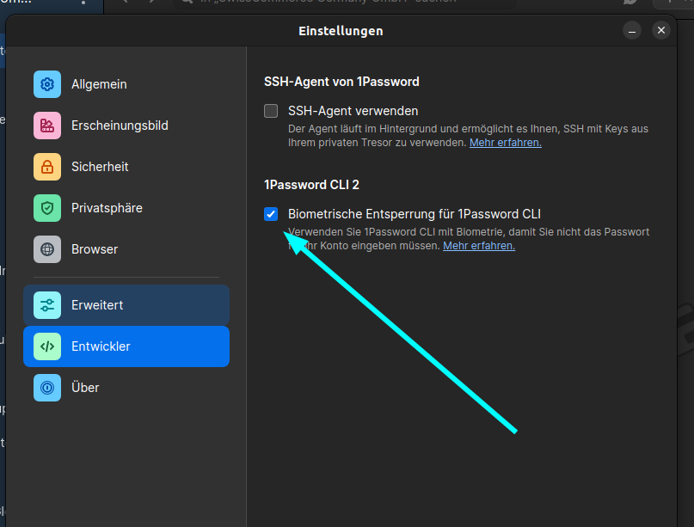Open the Über section icon
694x527 pixels.
(x=47, y=388)
